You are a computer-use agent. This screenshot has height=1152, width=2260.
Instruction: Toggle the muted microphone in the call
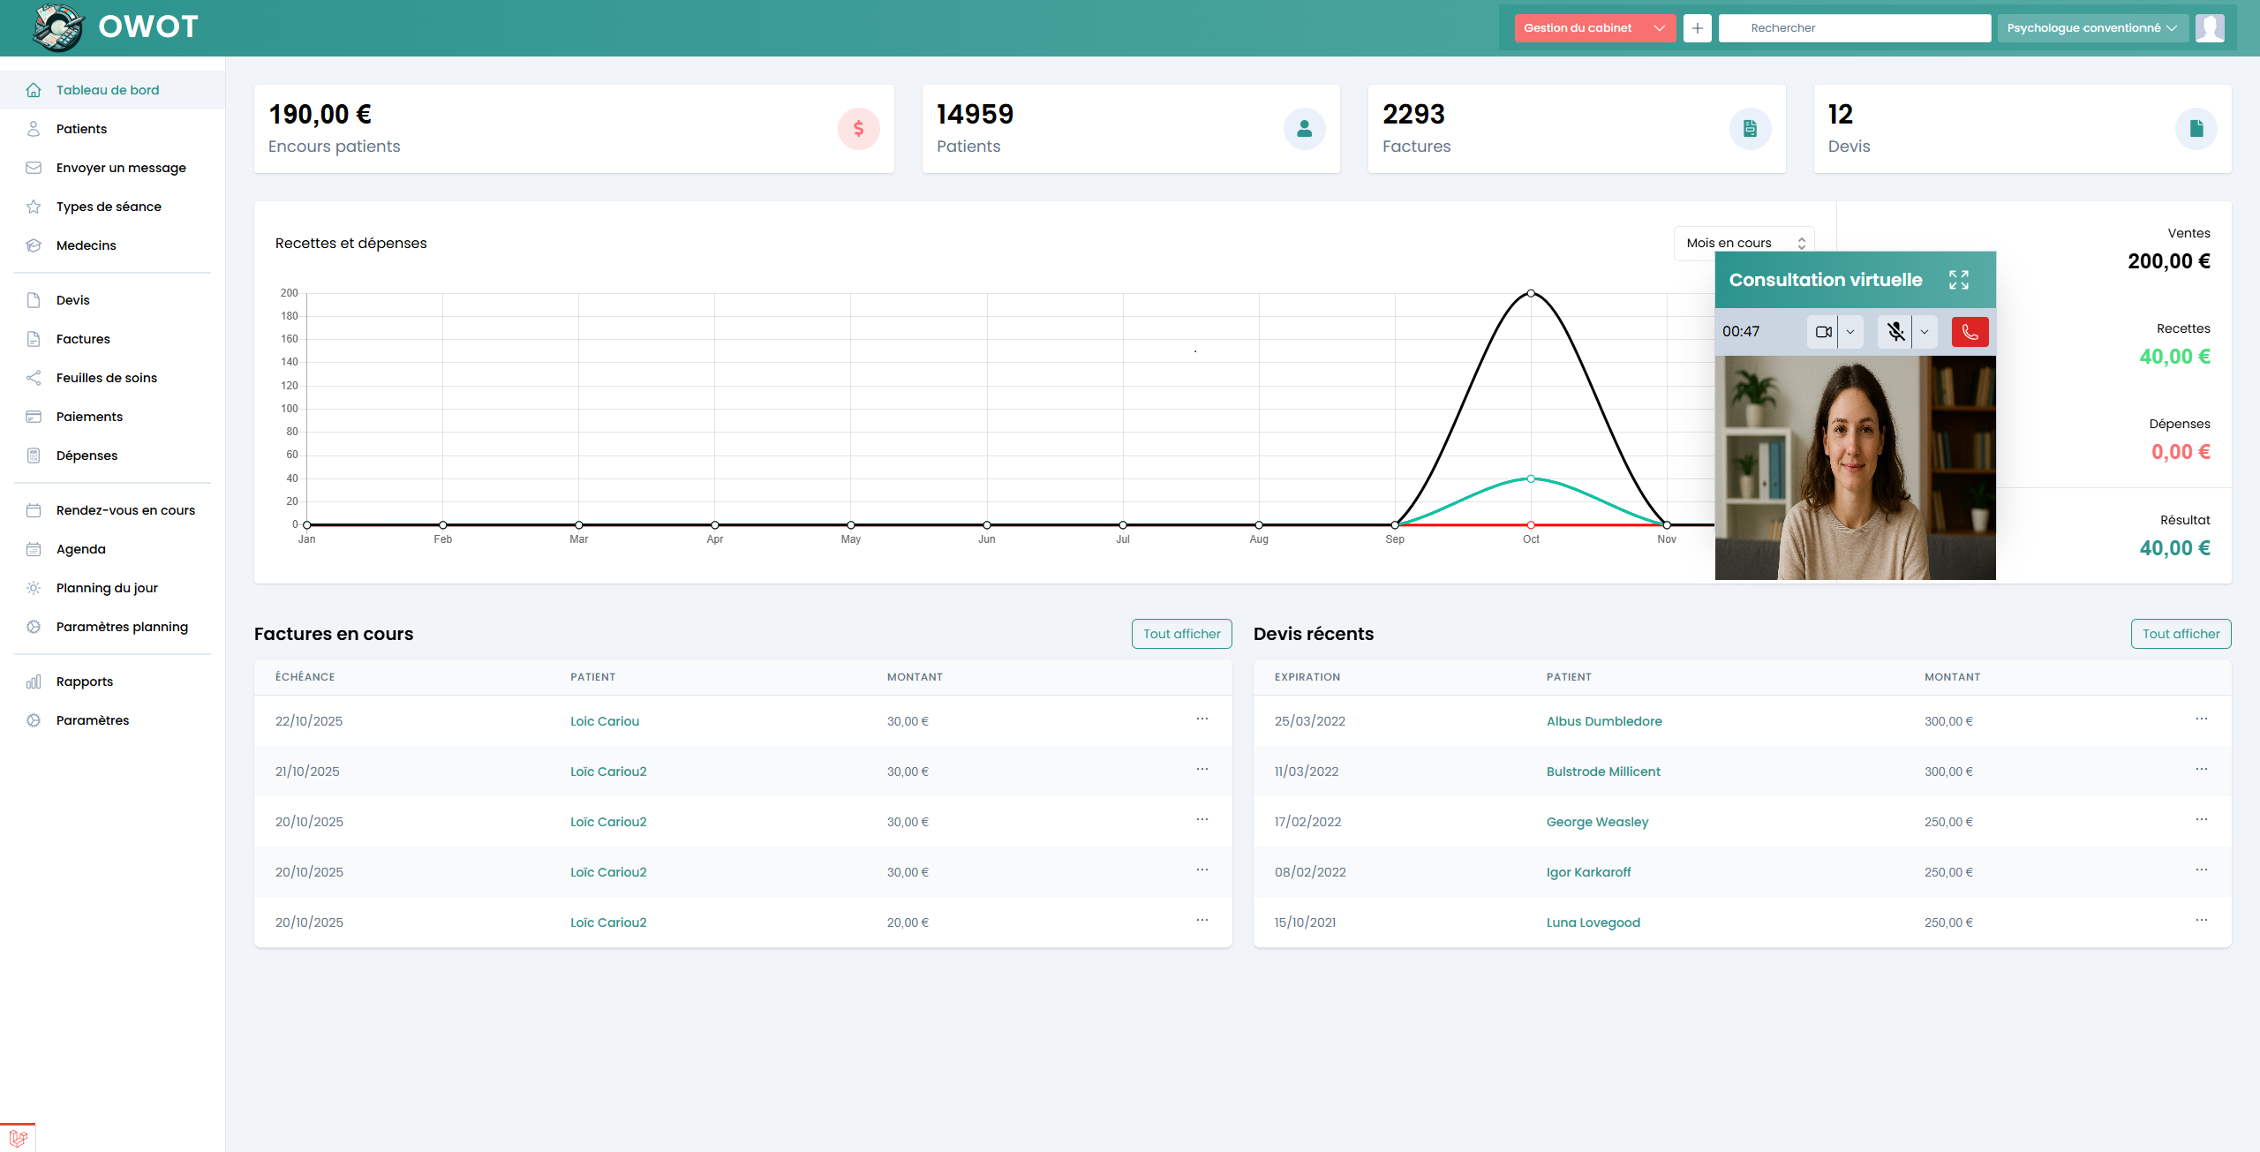coord(1895,332)
